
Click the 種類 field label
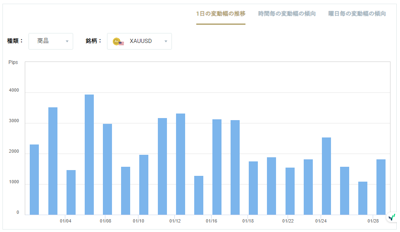15,41
